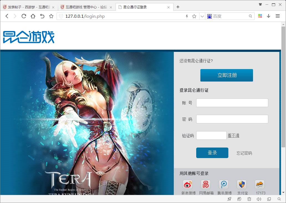Click the bookmark star left of address bar
The image size is (286, 203).
pos(51,16)
